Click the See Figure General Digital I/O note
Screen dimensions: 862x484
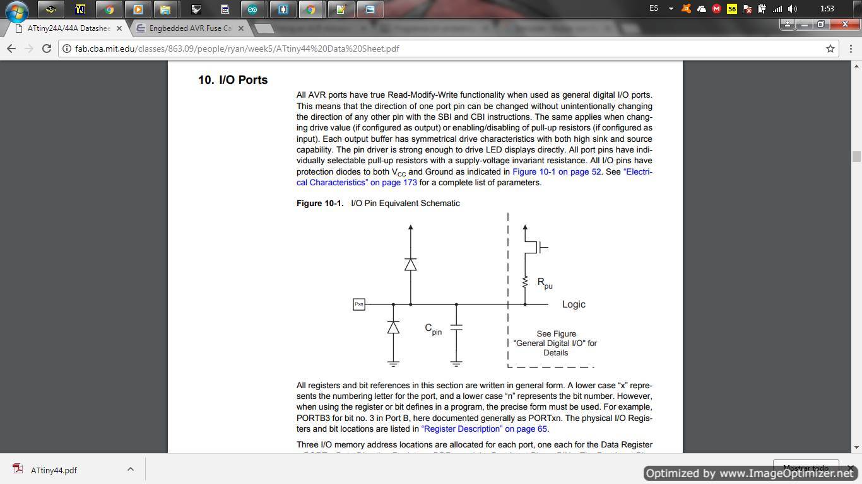(555, 343)
